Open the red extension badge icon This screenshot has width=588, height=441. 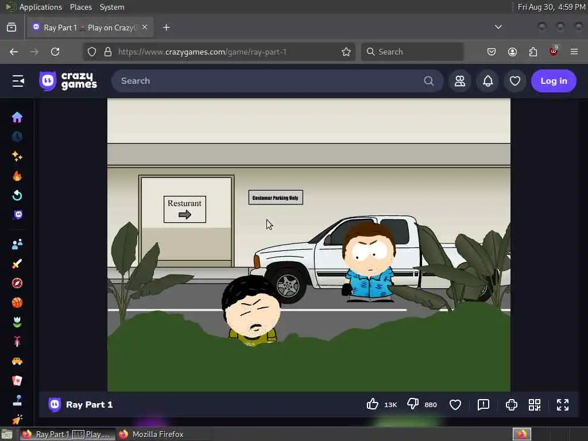coord(554,51)
